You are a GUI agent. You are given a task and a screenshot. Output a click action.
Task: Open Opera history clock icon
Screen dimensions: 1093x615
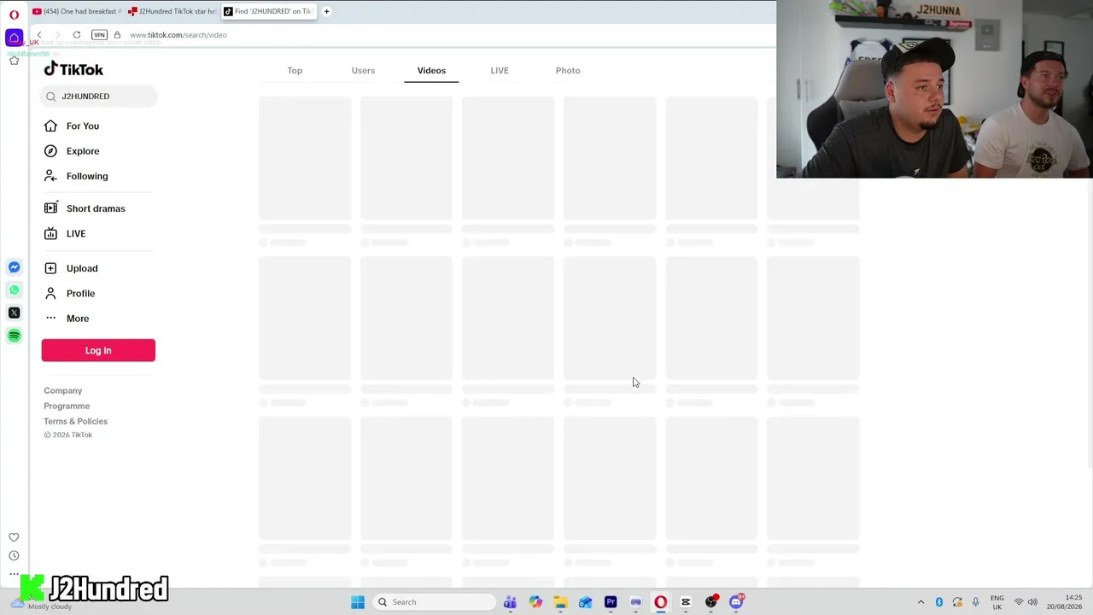pyautogui.click(x=14, y=556)
